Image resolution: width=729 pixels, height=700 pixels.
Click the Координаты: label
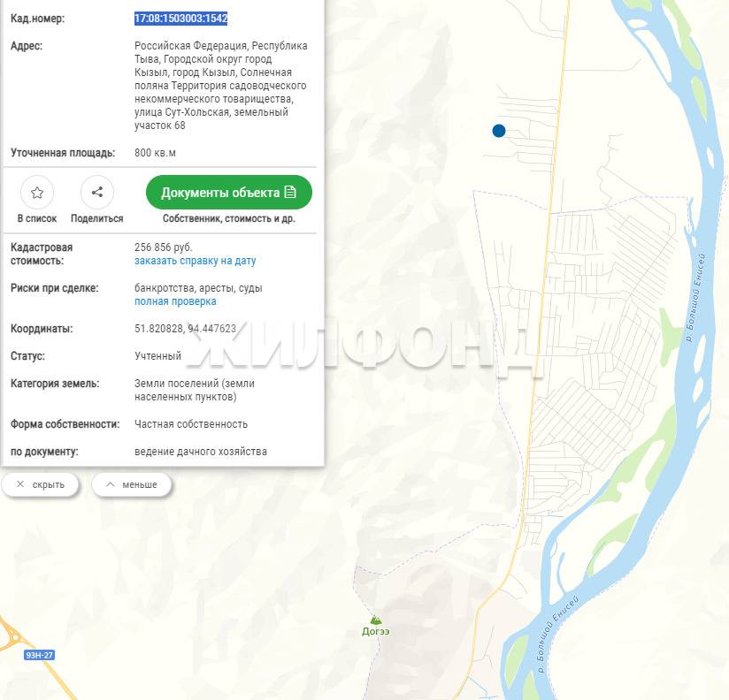(x=42, y=329)
